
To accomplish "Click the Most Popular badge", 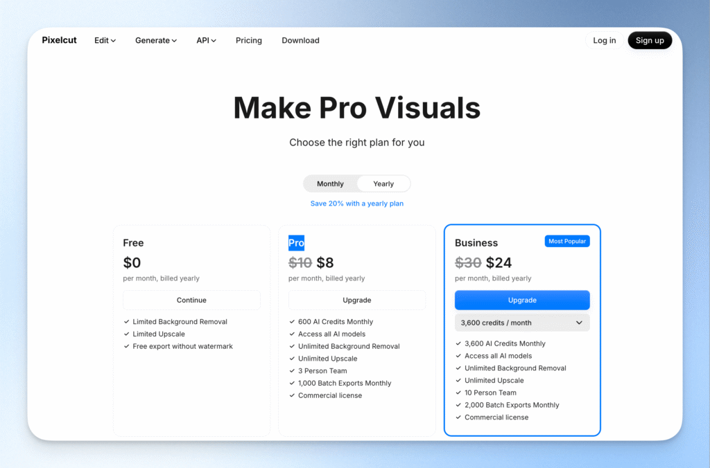I will tap(567, 242).
